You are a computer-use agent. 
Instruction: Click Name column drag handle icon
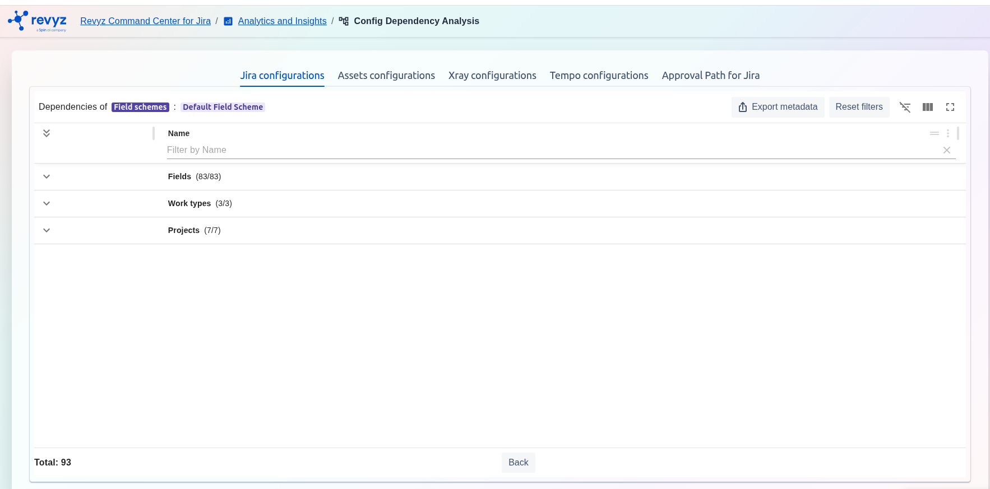pos(935,133)
